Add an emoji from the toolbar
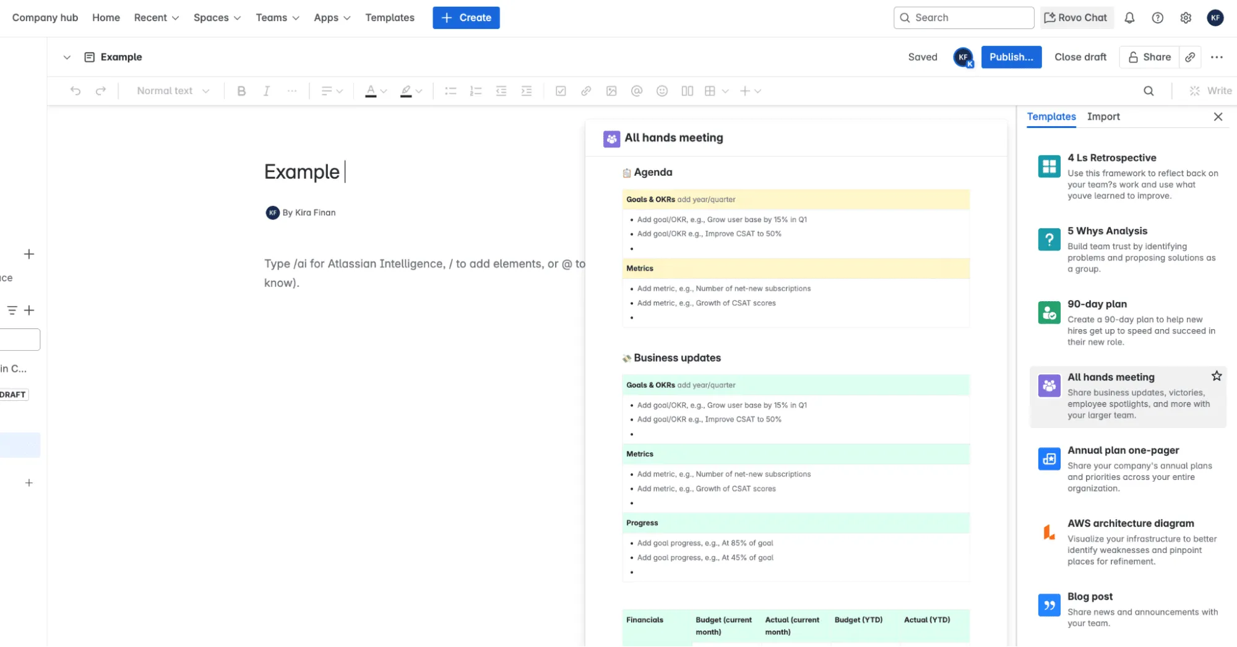This screenshot has height=647, width=1237. pyautogui.click(x=662, y=91)
